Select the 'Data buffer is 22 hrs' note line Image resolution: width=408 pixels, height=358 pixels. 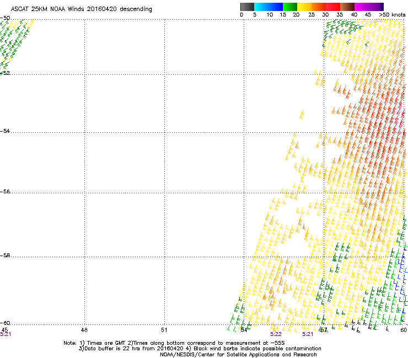(x=200, y=349)
